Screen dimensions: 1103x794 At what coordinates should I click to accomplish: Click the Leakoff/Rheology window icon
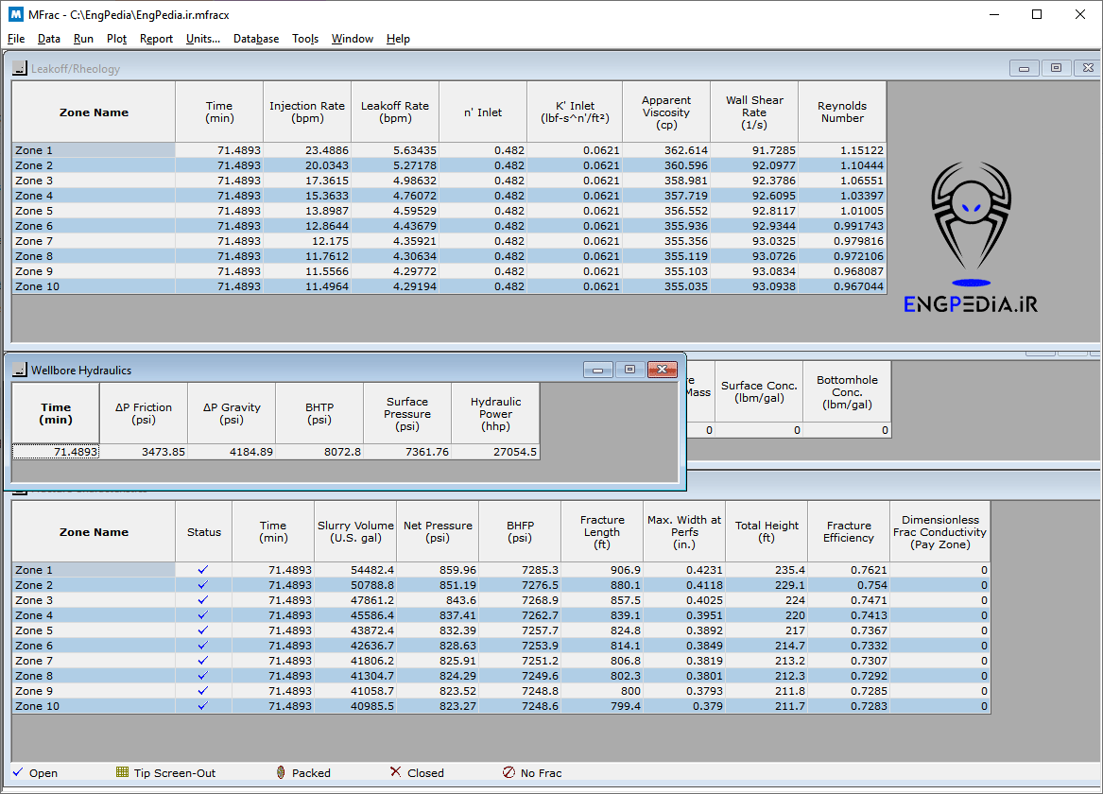coord(20,68)
